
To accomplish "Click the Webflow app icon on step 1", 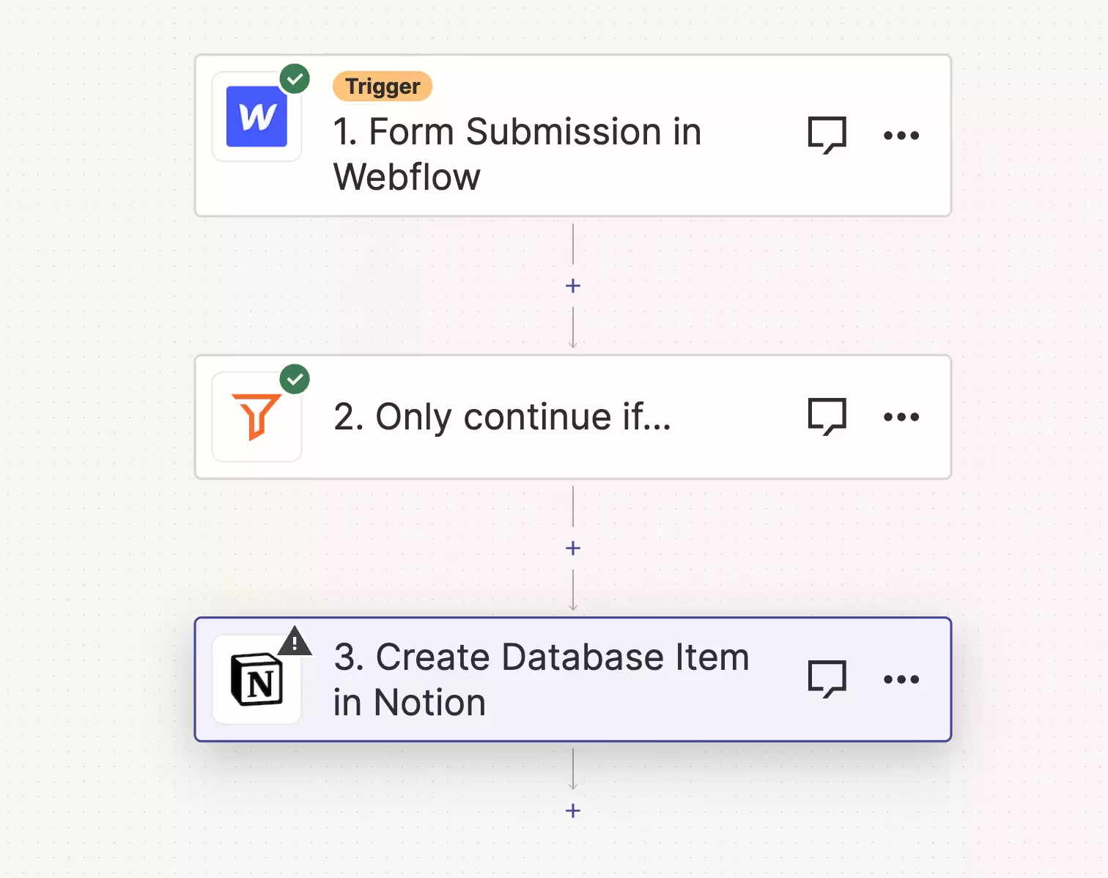I will [x=256, y=117].
